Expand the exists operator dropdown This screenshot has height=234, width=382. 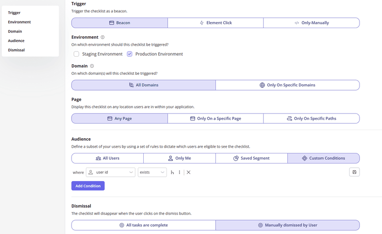coord(152,173)
